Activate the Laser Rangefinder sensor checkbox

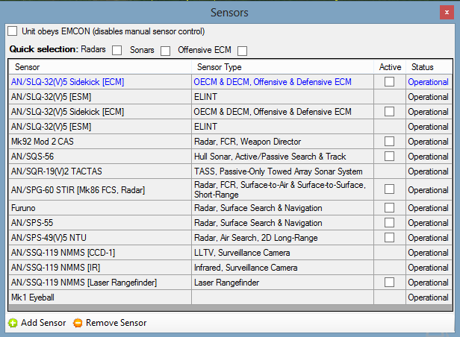389,283
